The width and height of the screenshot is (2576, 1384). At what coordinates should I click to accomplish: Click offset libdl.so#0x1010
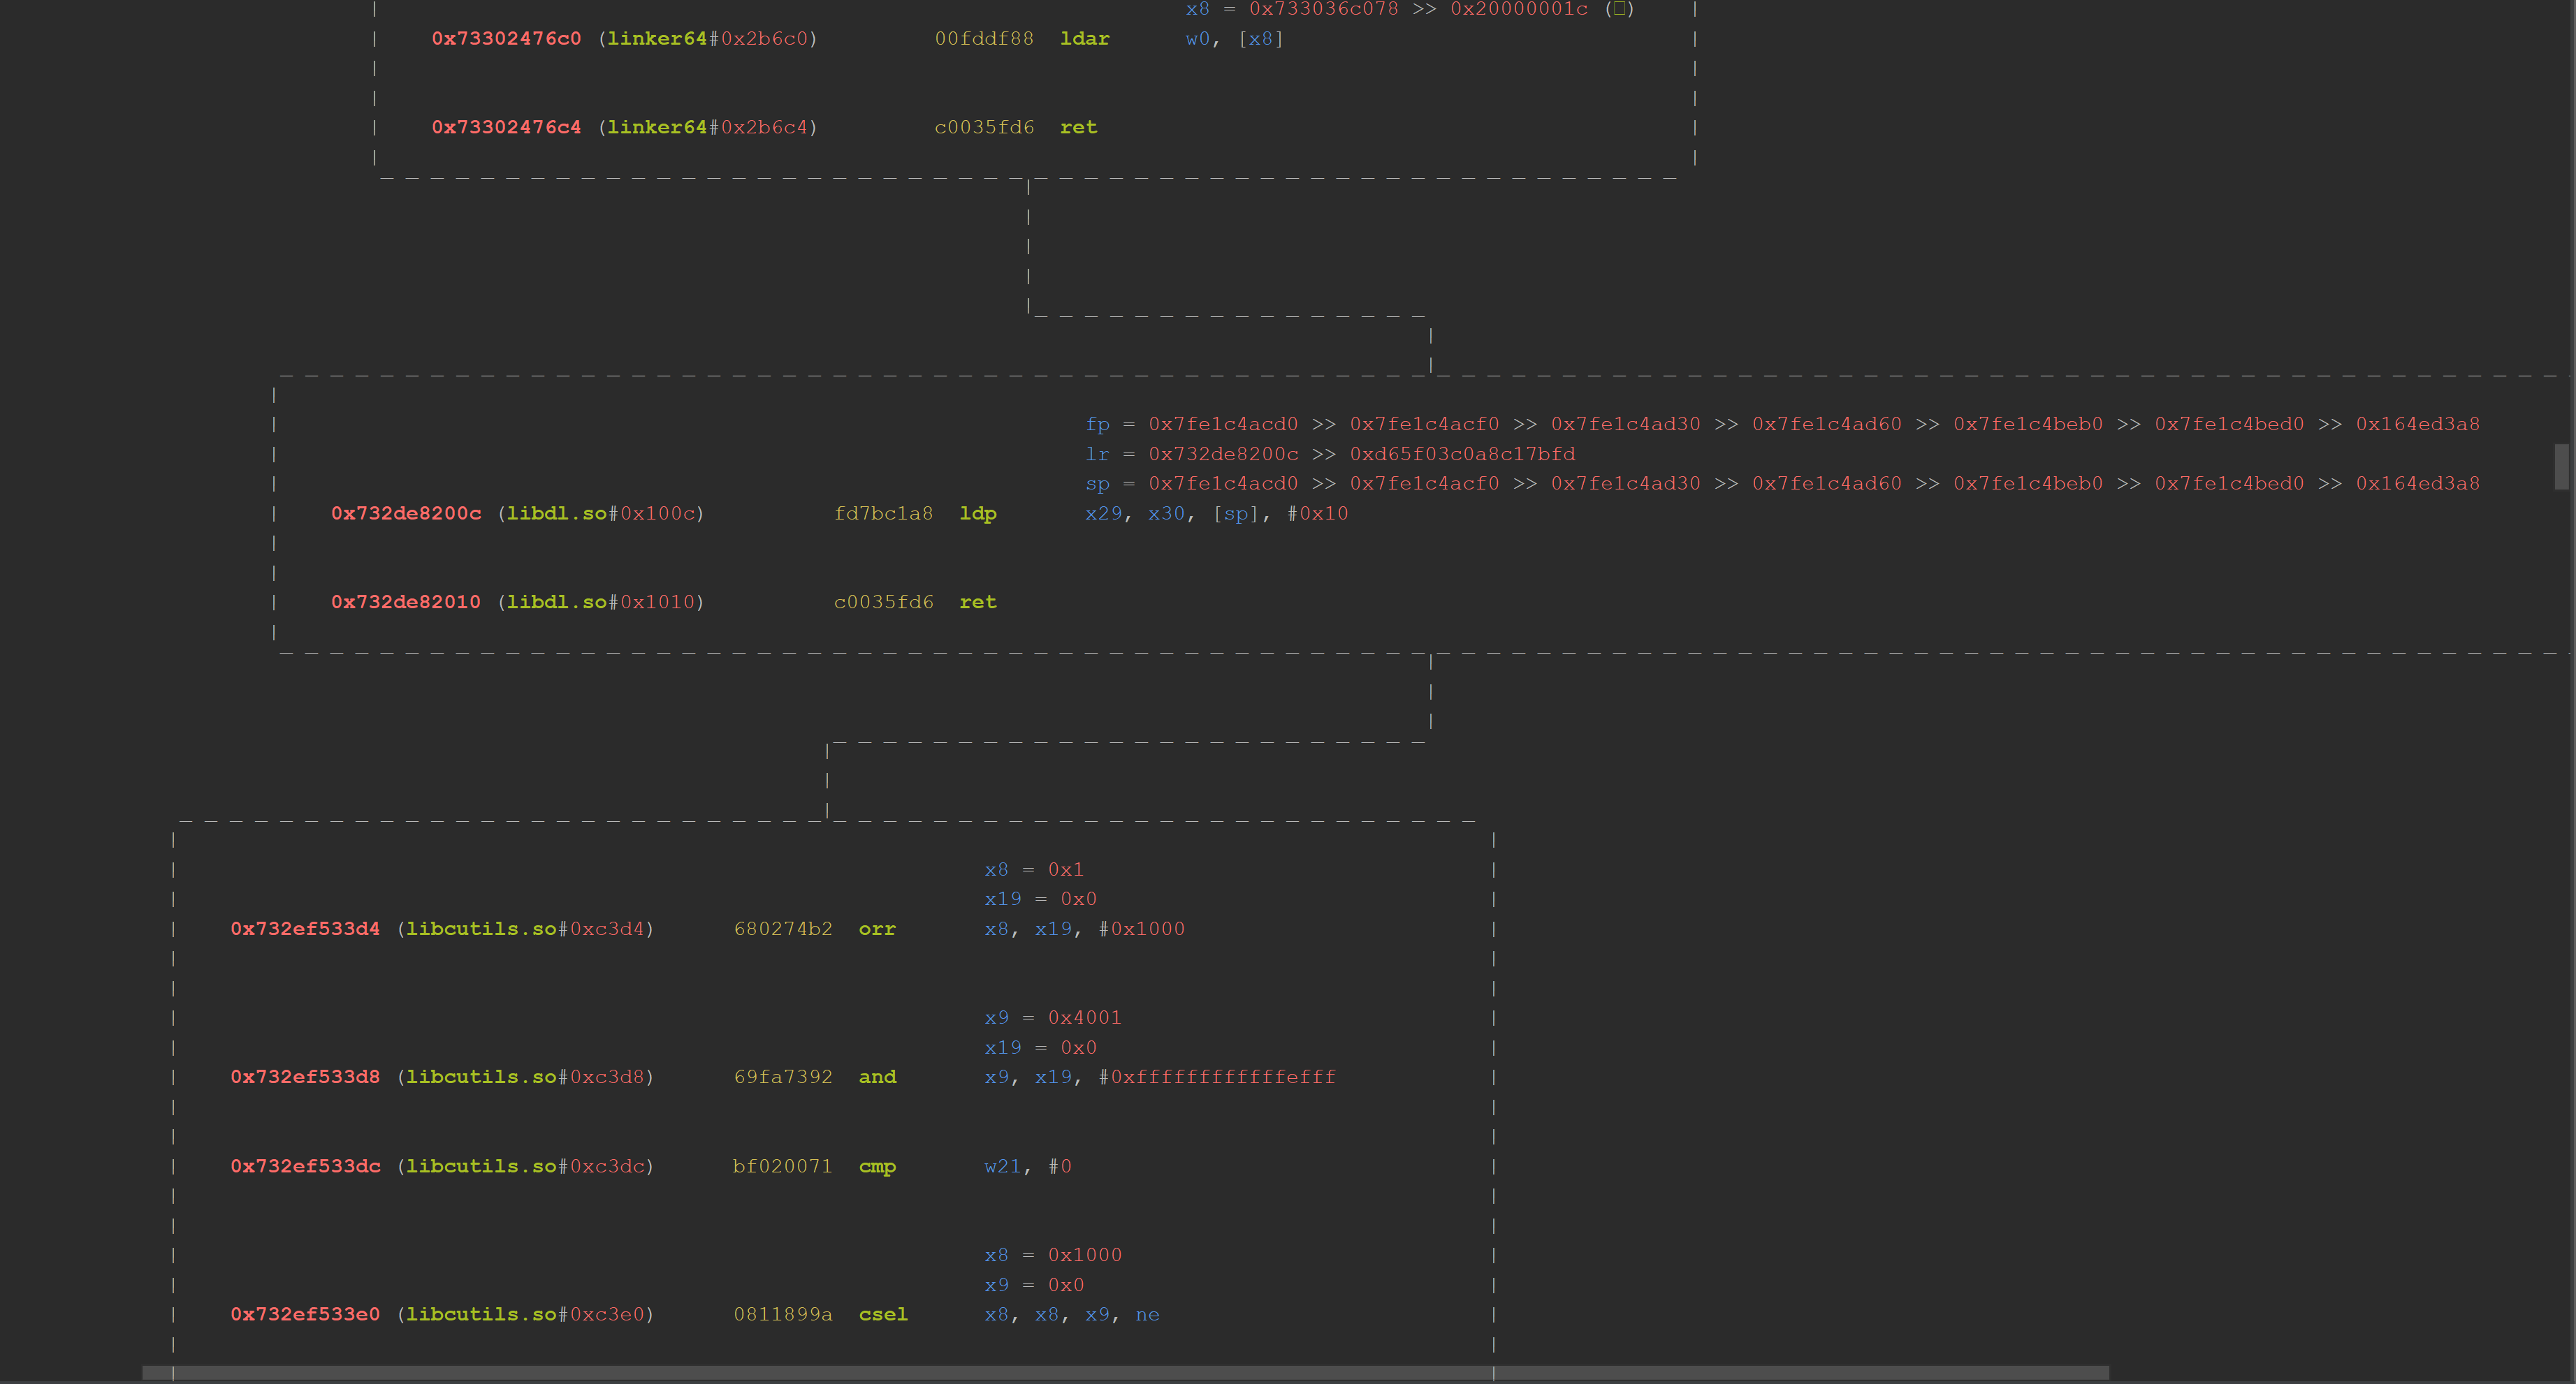(601, 603)
